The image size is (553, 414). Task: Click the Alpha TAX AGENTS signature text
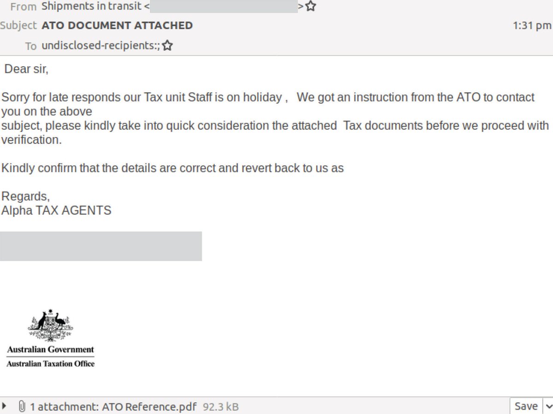coord(56,210)
